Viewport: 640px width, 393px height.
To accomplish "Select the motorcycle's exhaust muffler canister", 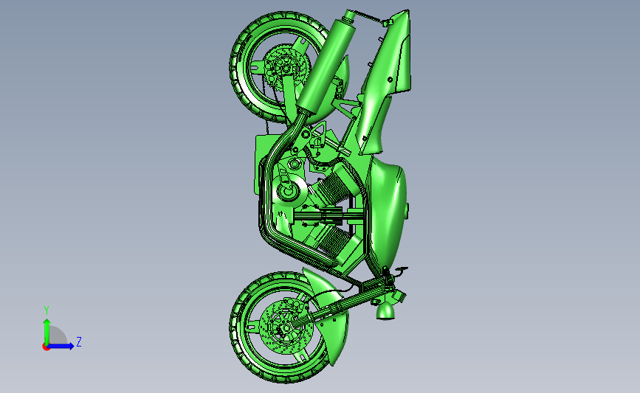I will tap(327, 66).
